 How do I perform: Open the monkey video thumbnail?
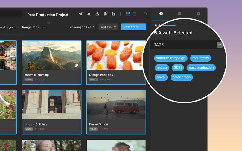click(116, 145)
